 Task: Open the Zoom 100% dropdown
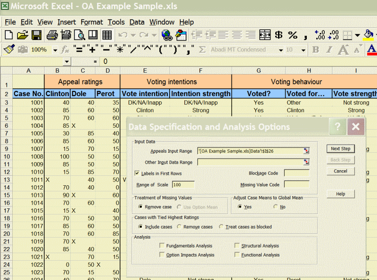coord(55,50)
